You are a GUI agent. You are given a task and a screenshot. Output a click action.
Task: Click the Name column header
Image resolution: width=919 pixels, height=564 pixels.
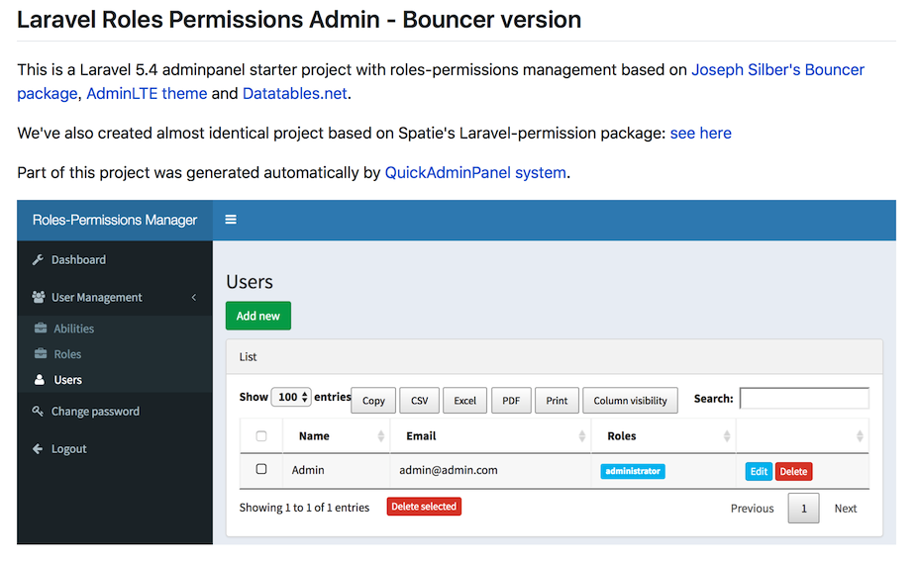pyautogui.click(x=314, y=435)
